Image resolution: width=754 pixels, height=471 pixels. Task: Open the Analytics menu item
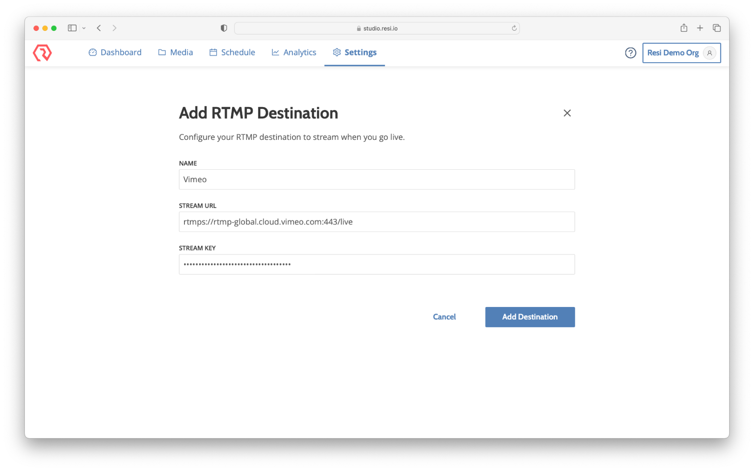(299, 52)
